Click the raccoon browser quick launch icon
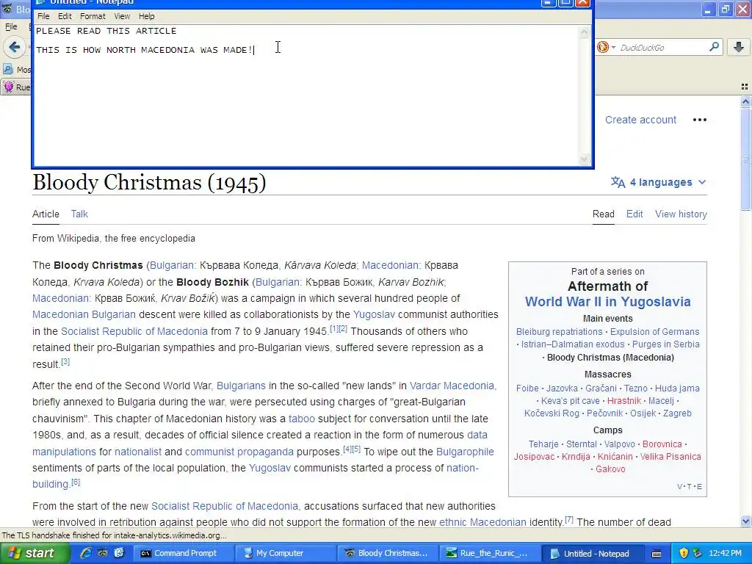 (103, 553)
